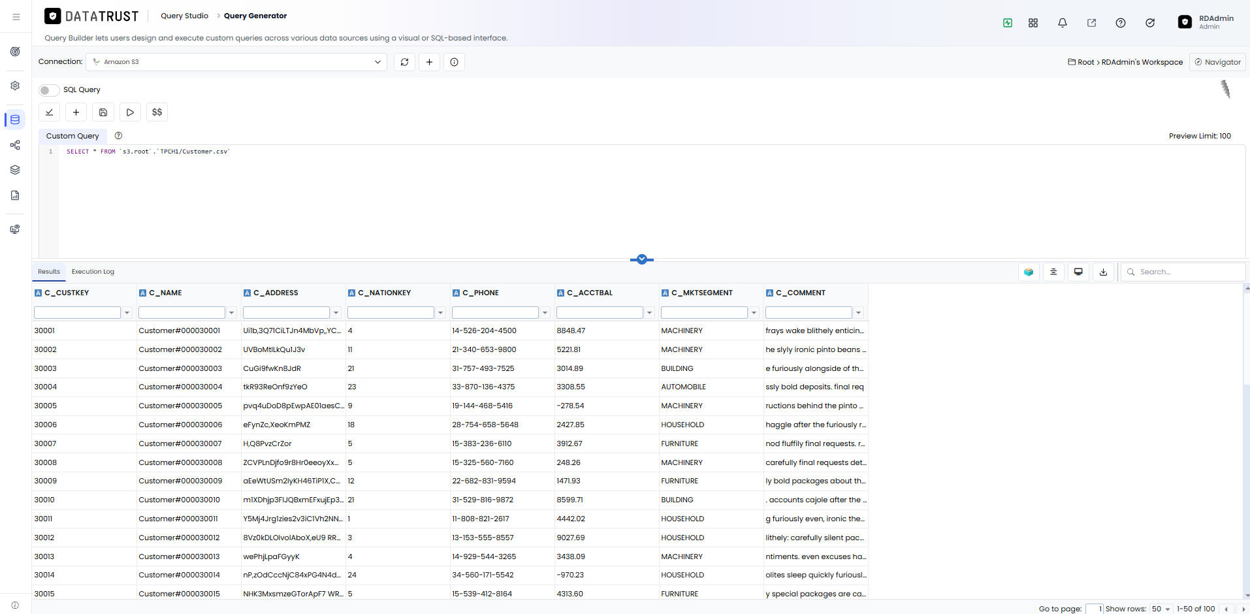Open the database sidebar icon
Viewport: 1250px width, 614px height.
click(15, 120)
